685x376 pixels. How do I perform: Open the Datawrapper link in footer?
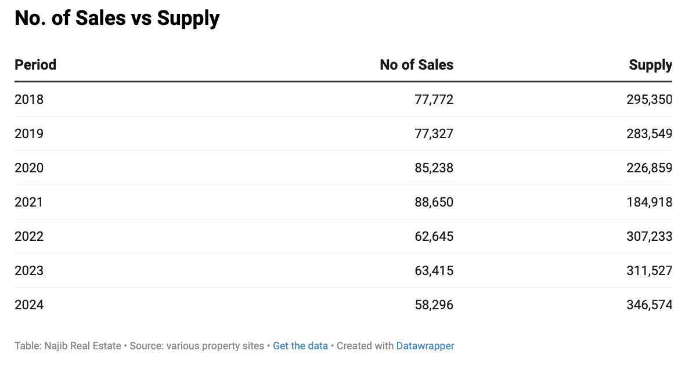[425, 346]
